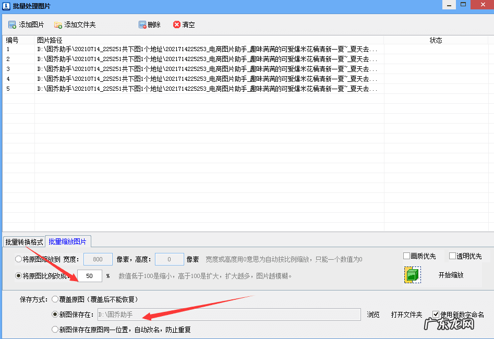Select the 覆盖原图 save option
494x339 pixels.
coord(55,299)
